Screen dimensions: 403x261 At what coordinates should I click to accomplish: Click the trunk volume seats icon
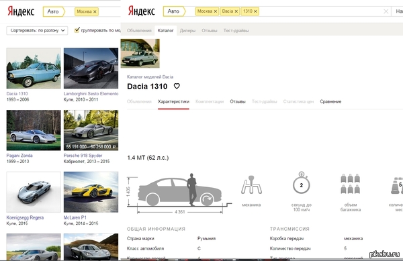click(350, 184)
